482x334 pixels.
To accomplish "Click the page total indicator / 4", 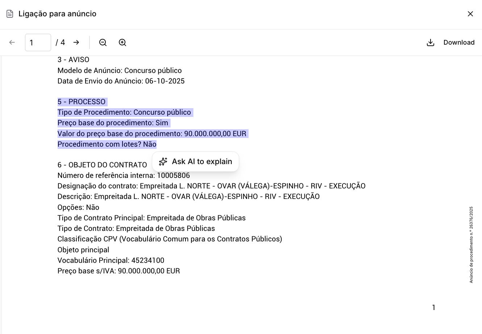I will pyautogui.click(x=60, y=42).
